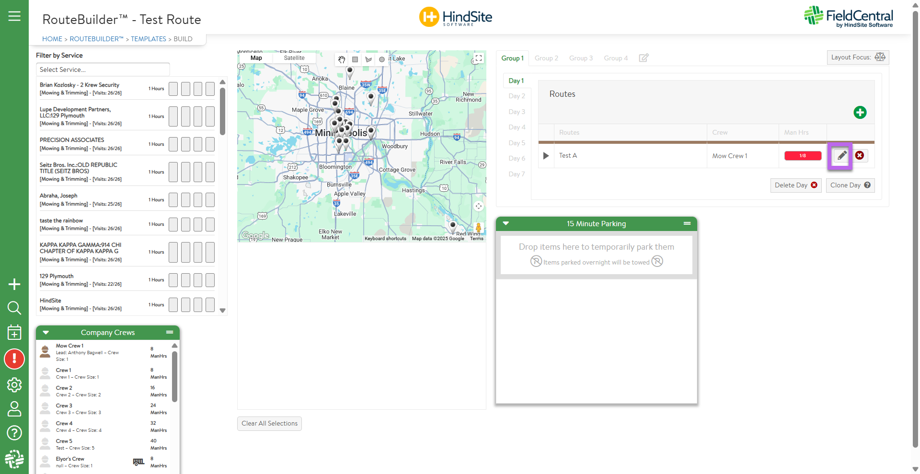Viewport: 920px width, 474px height.
Task: Edit Test A route with pencil icon
Action: 841,156
